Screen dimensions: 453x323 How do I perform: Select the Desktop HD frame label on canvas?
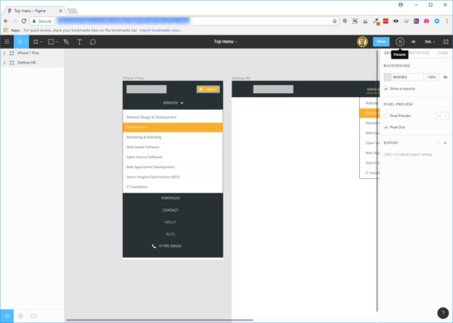241,78
